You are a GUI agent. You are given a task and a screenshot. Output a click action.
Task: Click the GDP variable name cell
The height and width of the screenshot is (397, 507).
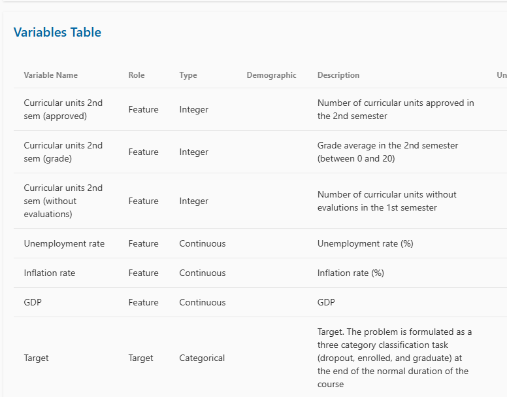tap(33, 302)
